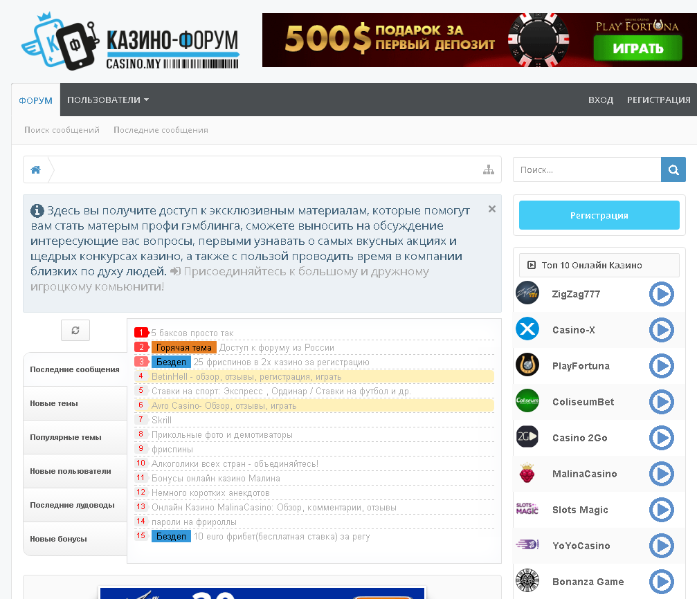Play button next to Casino-X

(662, 330)
